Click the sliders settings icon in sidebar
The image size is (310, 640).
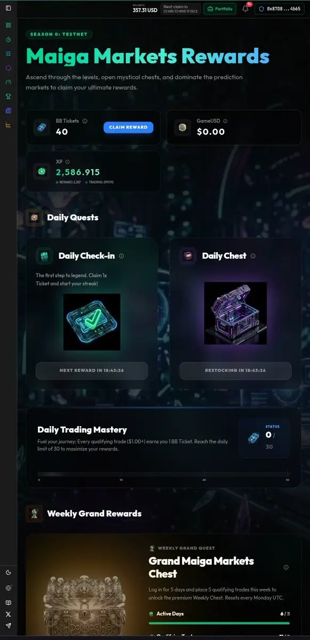point(8,54)
